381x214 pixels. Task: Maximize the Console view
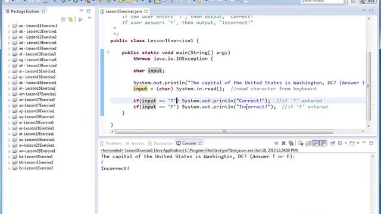pyautogui.click(x=371, y=143)
